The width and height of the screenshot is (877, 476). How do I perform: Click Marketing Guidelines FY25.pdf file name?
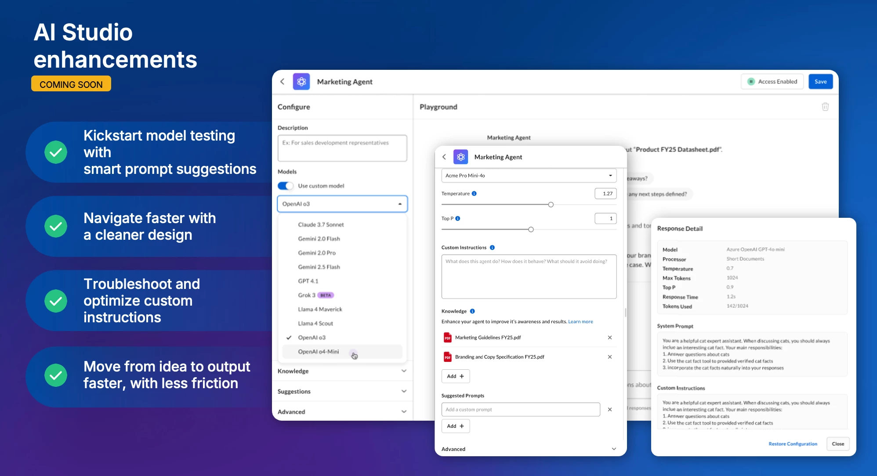488,338
